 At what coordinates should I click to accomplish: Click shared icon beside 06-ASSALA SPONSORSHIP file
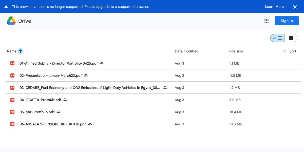click(90, 124)
